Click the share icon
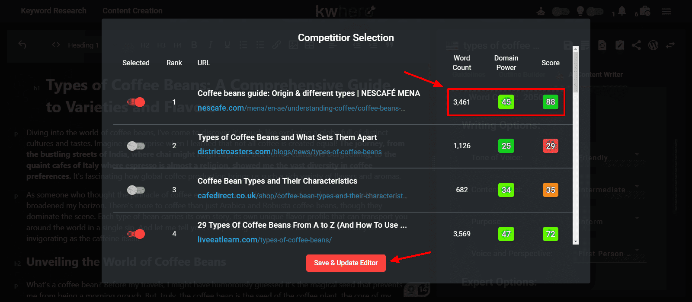 point(636,45)
